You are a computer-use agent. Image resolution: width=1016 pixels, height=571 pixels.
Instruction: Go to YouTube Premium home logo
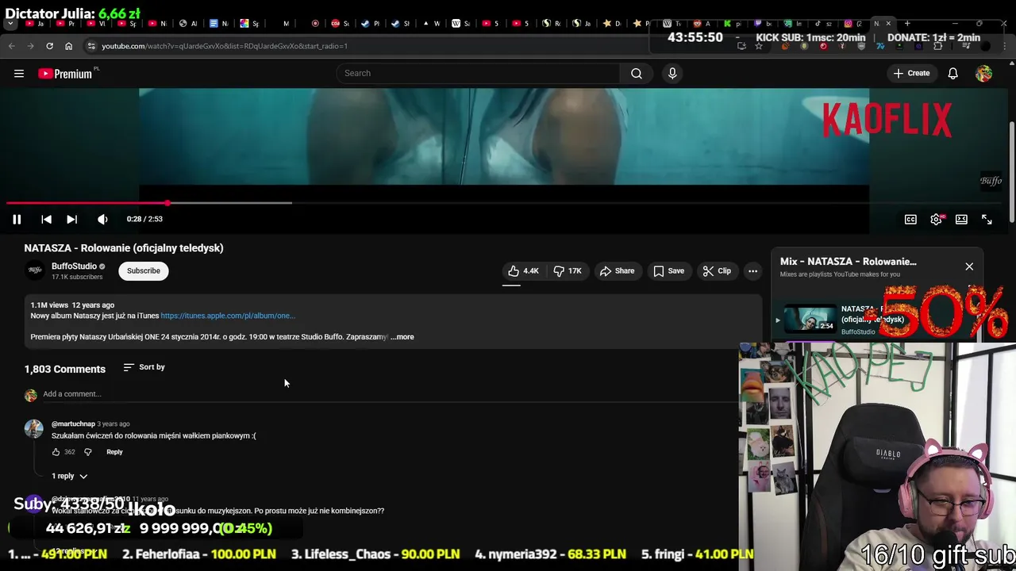pos(67,74)
